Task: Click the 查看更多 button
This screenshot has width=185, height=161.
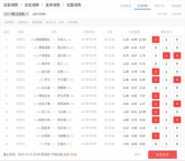Action: point(162,155)
